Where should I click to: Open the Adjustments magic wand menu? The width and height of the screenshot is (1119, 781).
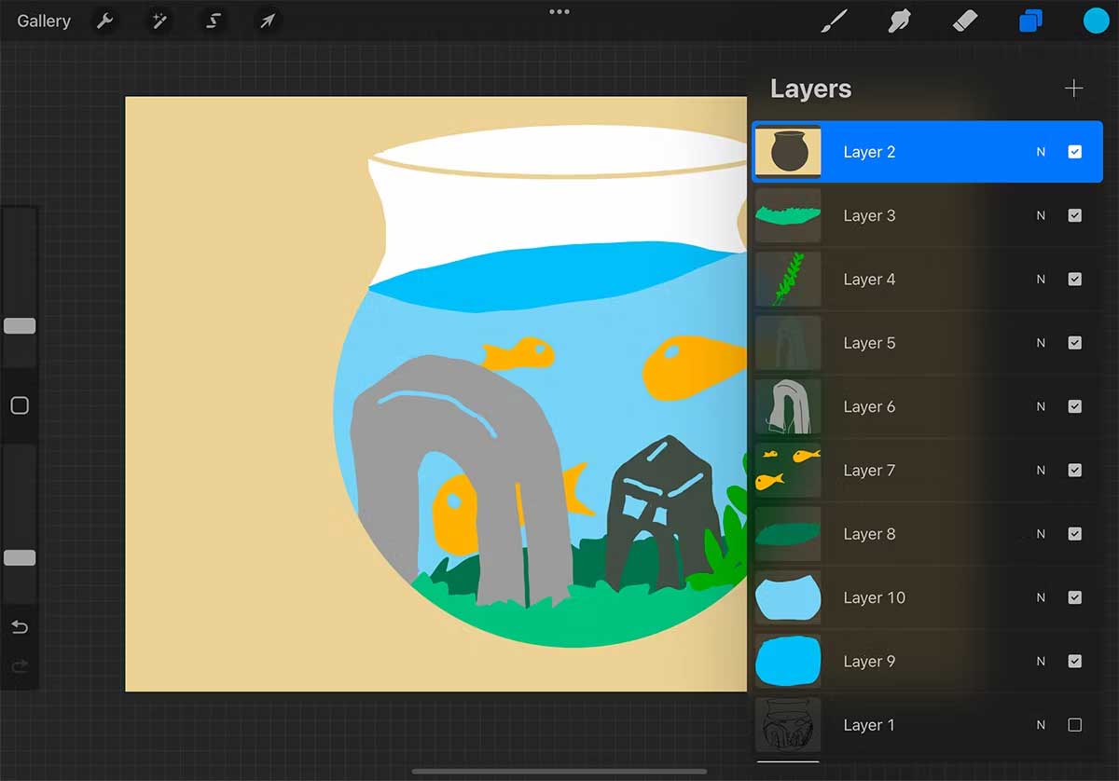(x=159, y=21)
